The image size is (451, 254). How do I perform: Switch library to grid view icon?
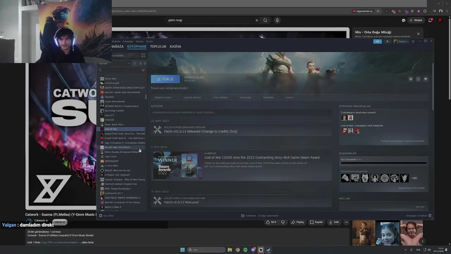click(143, 55)
